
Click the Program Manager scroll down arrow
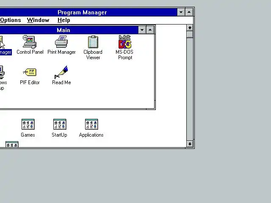[x=190, y=144]
